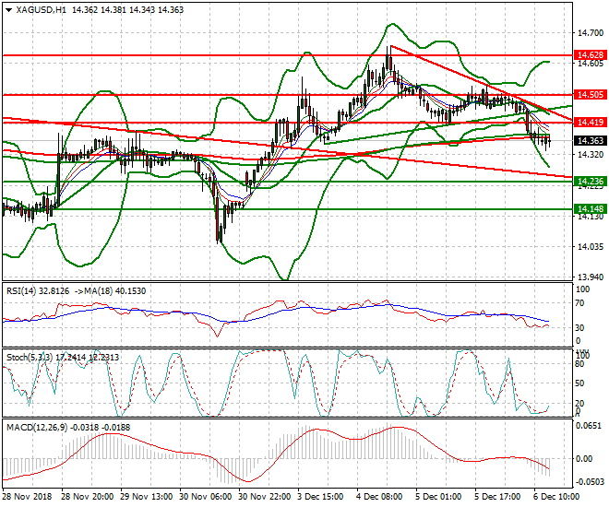This screenshot has width=609, height=507.
Task: Click the 14.505 red price label
Action: [591, 95]
